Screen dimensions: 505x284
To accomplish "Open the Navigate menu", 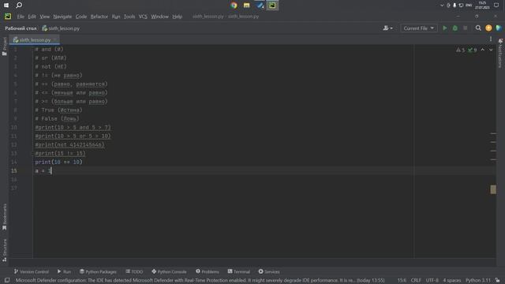I will point(62,17).
